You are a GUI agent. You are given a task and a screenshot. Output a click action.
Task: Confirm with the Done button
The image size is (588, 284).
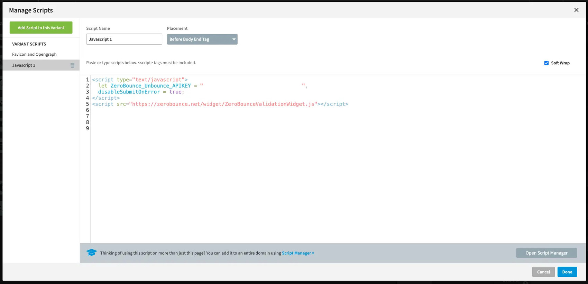coord(567,272)
